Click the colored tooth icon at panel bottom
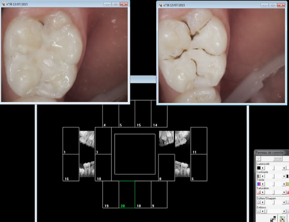The width and height of the screenshot is (289, 222). click(x=283, y=219)
